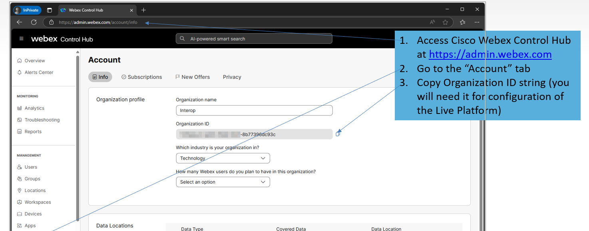Open the Webex users count dropdown

point(223,182)
